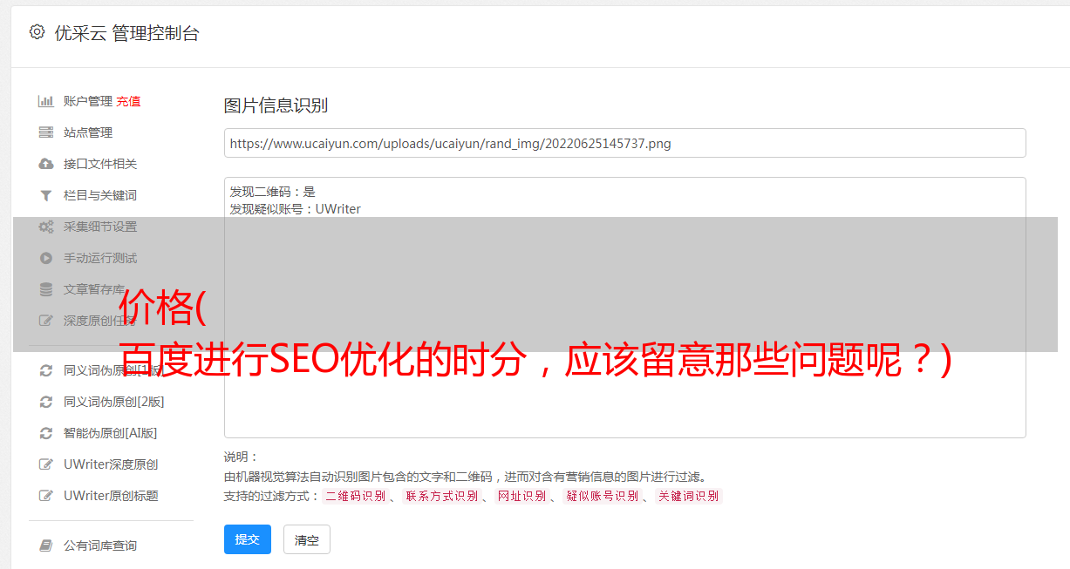Click the gear icon beside 优采云 管理控制台
Image resolution: width=1070 pixels, height=569 pixels.
(37, 32)
